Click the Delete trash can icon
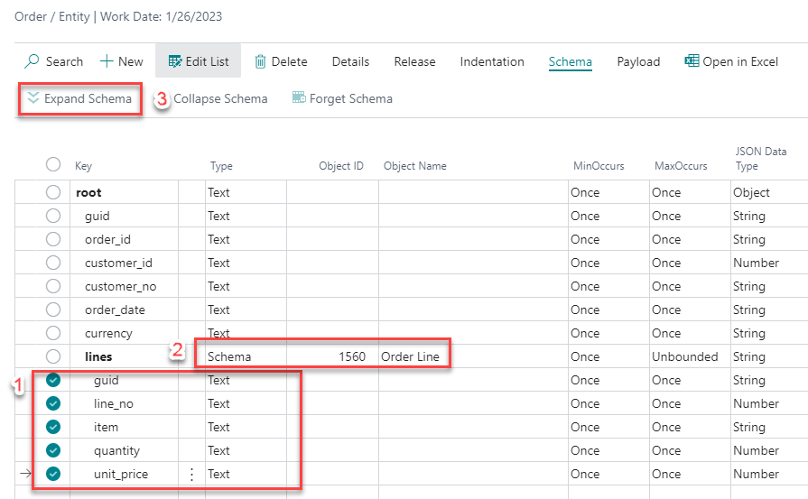Viewport: 808px width, 499px height. (x=260, y=61)
